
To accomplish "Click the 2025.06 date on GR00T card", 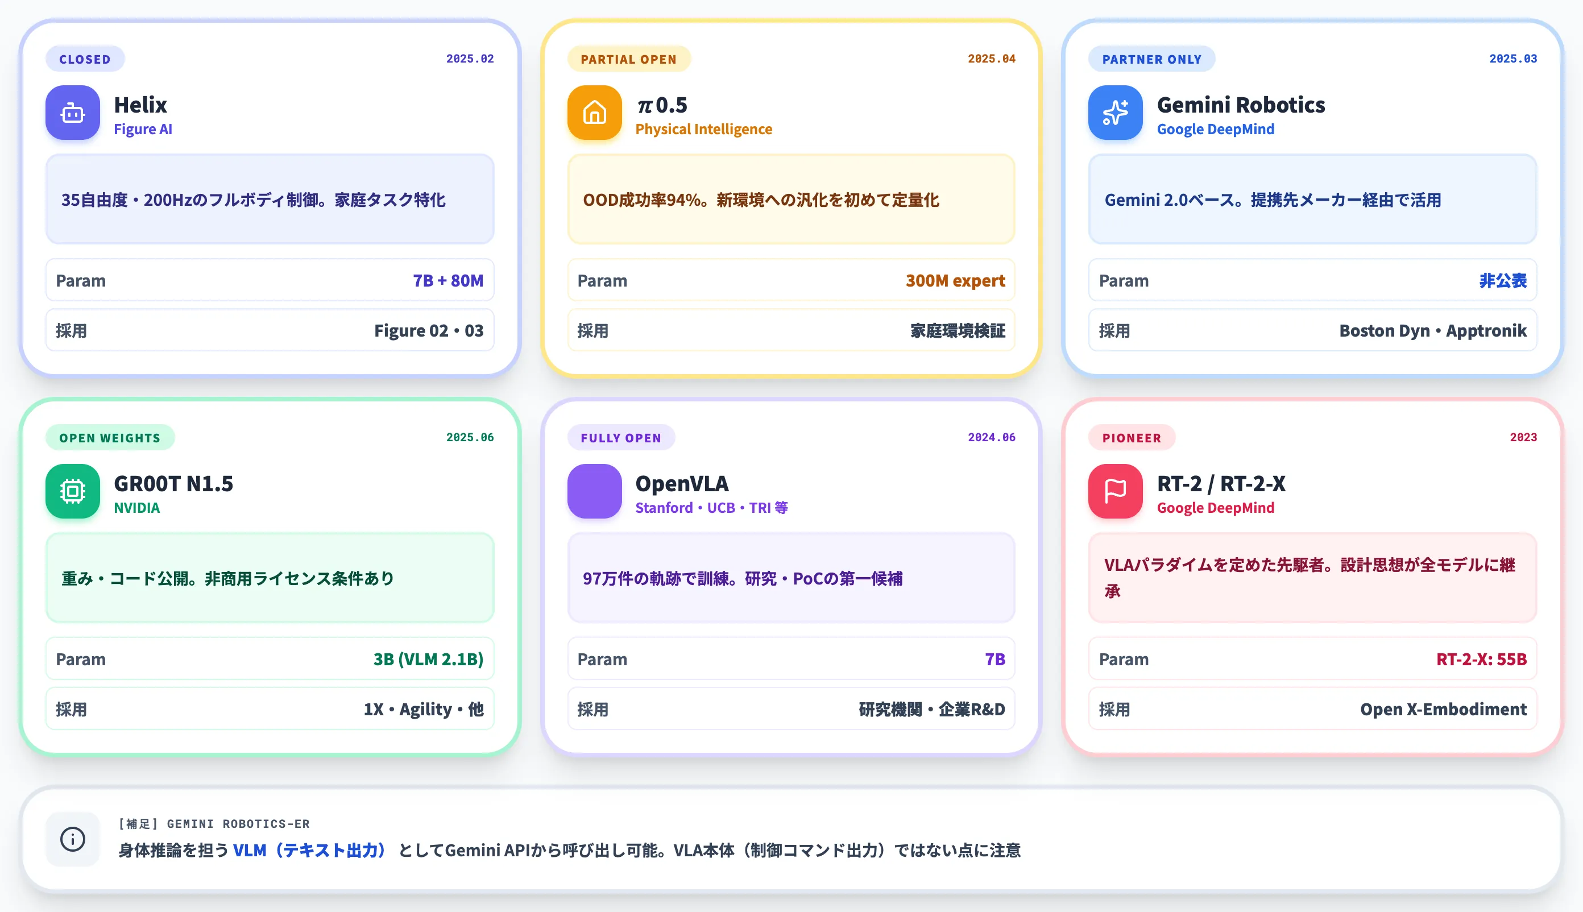I will [x=470, y=437].
